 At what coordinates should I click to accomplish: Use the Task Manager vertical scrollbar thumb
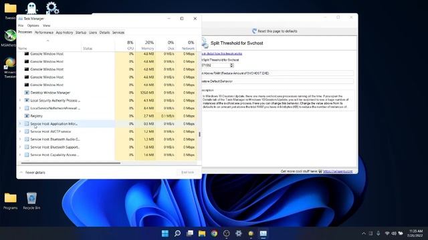pyautogui.click(x=199, y=134)
